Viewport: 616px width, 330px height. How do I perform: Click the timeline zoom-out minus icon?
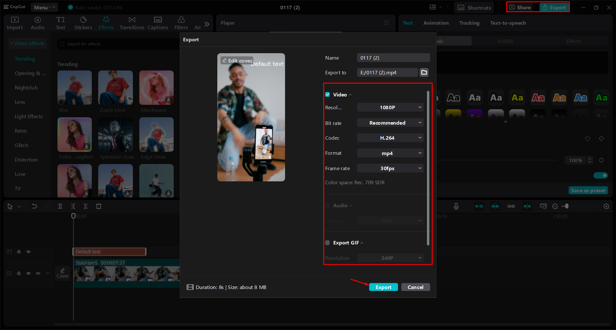coord(555,206)
